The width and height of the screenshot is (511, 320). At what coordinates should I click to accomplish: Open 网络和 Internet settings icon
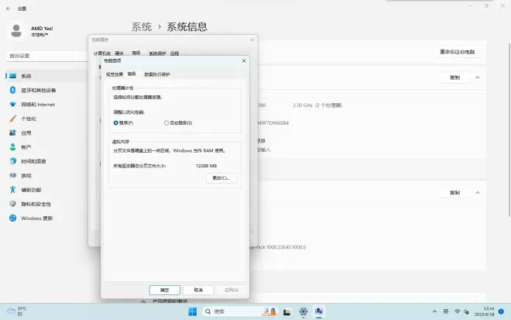pos(12,105)
